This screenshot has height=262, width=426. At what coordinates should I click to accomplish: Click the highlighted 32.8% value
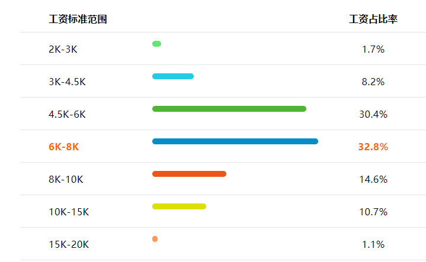(x=373, y=147)
